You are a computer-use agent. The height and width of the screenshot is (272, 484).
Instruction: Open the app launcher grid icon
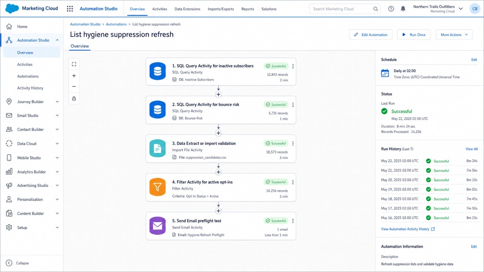tap(70, 9)
